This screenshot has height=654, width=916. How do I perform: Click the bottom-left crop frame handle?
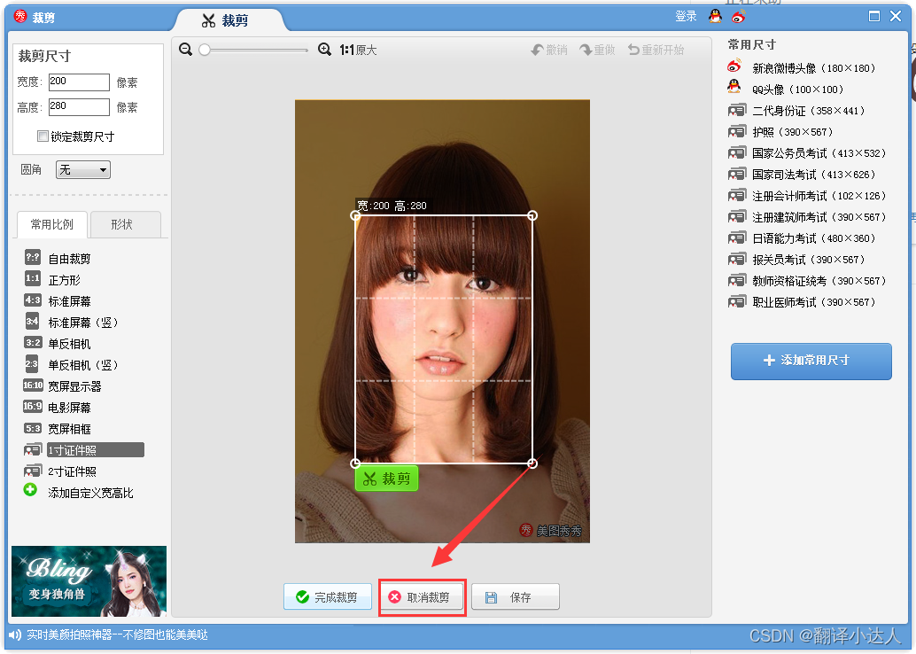pyautogui.click(x=355, y=463)
